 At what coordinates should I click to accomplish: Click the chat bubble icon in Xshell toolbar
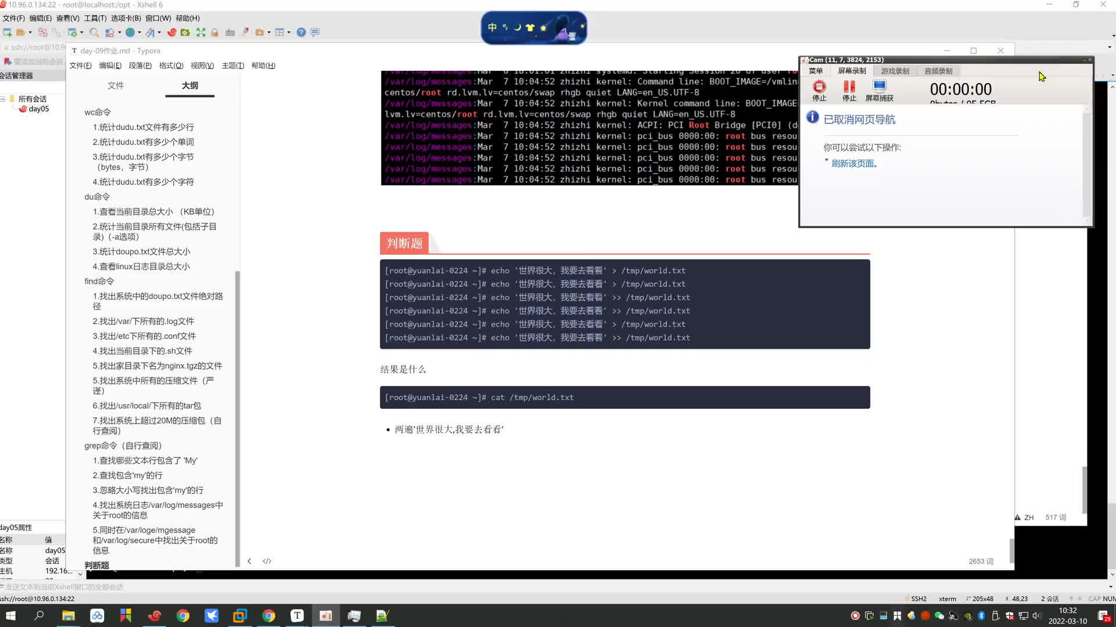click(315, 33)
